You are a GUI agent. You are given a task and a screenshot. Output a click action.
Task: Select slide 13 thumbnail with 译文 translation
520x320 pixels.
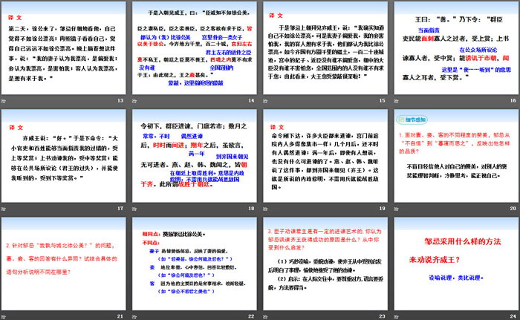(63, 48)
